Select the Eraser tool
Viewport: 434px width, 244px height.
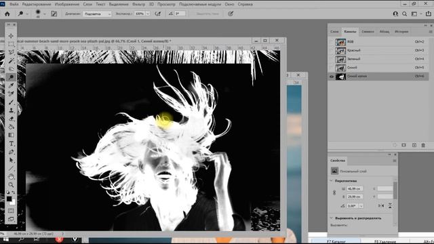[11, 119]
